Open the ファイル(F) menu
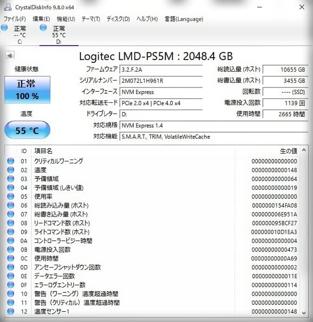This screenshot has width=313, height=322. click(15, 19)
